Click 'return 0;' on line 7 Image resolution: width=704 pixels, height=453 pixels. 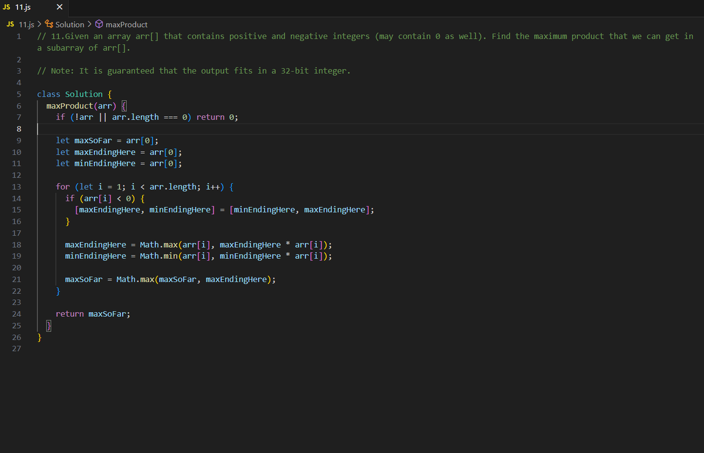217,117
